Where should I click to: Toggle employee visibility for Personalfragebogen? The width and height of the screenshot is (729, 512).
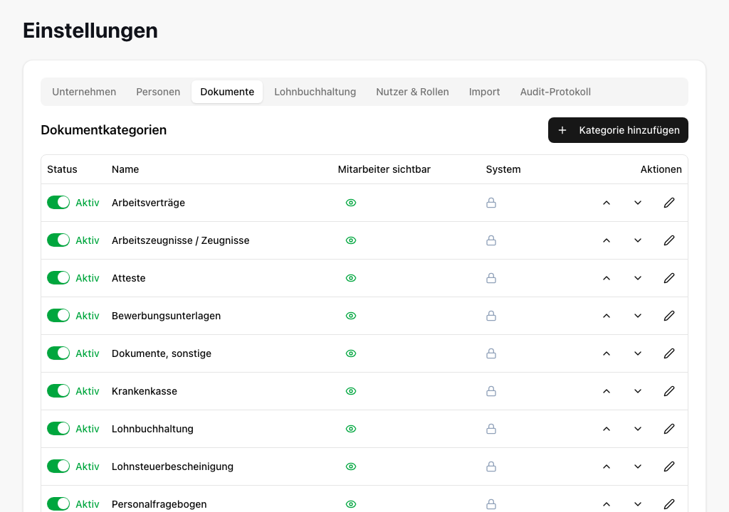[351, 504]
